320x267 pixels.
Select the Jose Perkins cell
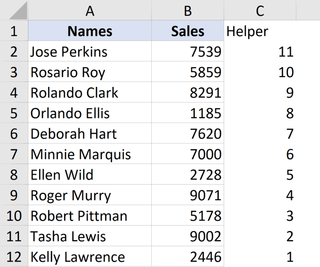coord(90,52)
